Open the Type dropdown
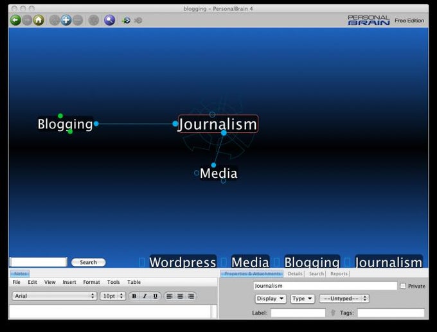 tap(303, 299)
